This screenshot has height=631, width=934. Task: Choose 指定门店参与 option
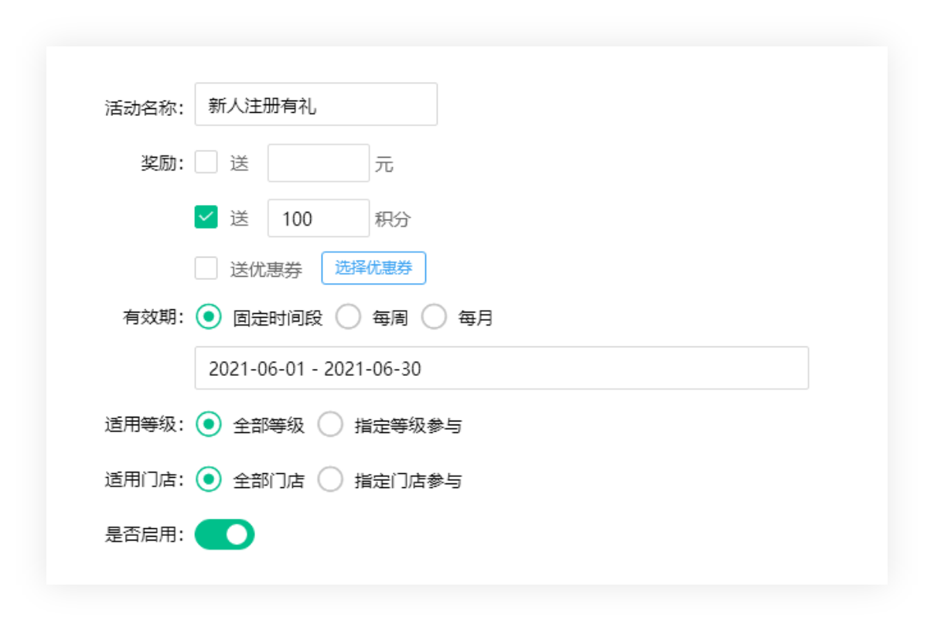[331, 479]
